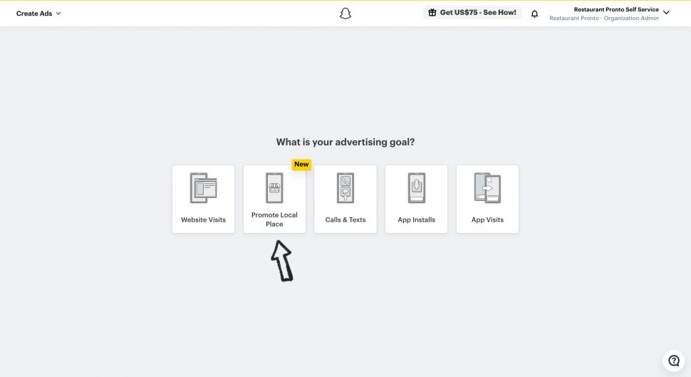This screenshot has height=377, width=691.
Task: Click the Calls & Texts label
Action: [345, 220]
